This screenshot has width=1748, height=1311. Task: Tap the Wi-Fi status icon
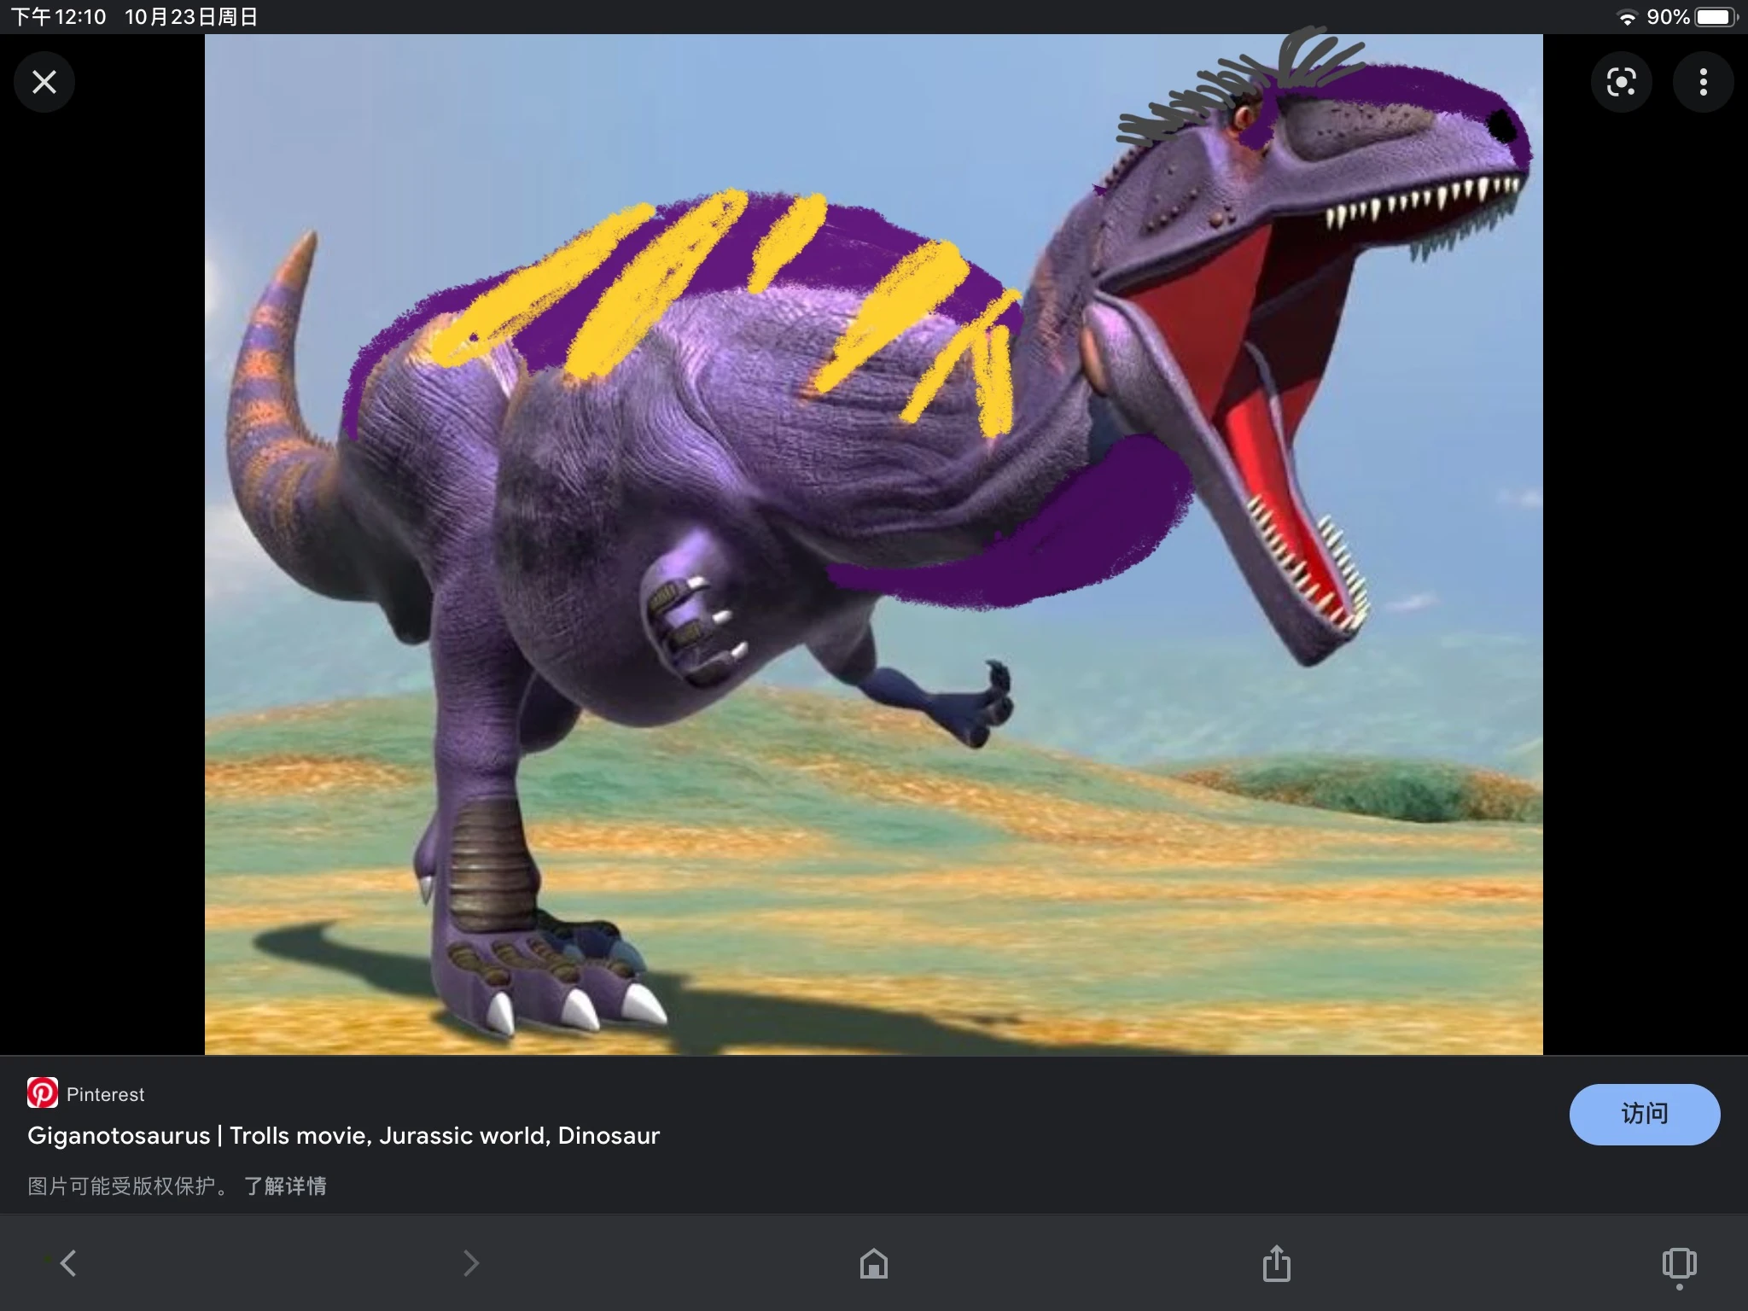pyautogui.click(x=1629, y=15)
